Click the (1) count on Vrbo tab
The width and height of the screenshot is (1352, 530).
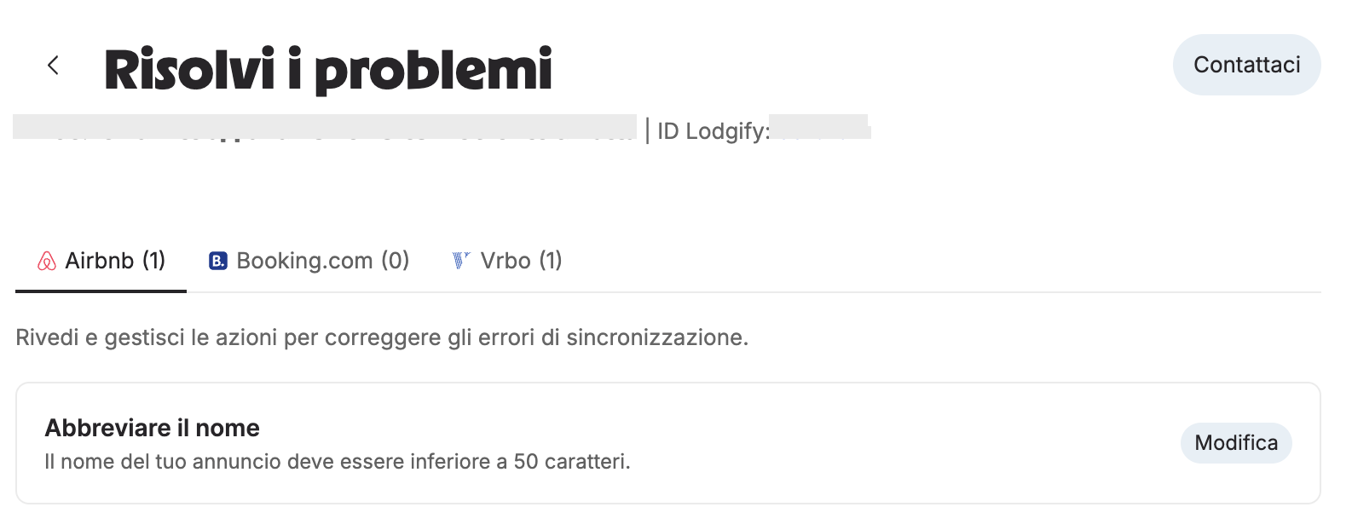click(x=551, y=261)
